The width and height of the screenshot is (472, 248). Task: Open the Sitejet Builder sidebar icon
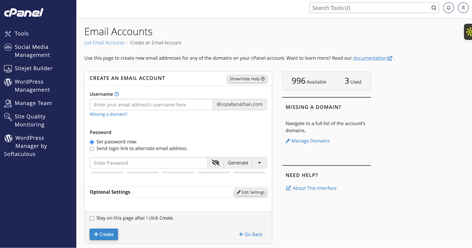tap(8, 68)
